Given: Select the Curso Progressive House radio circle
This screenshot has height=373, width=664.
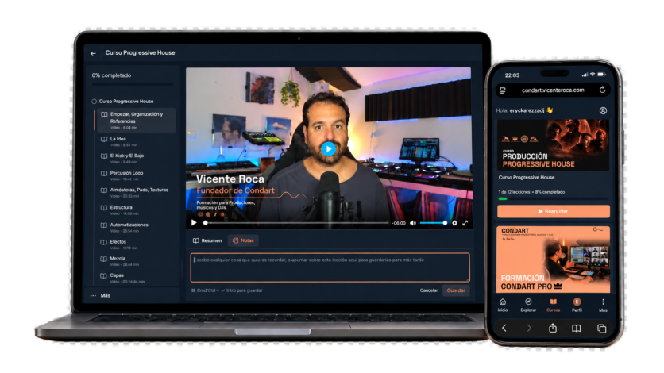Looking at the screenshot, I should (94, 102).
